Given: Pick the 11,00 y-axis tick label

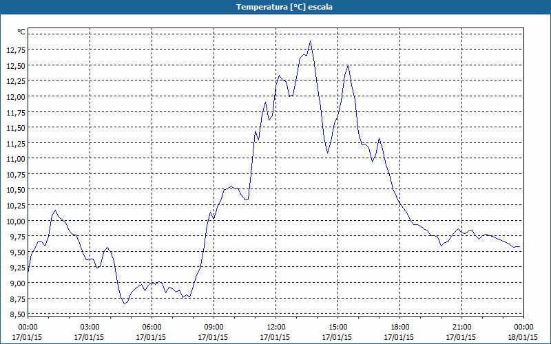Looking at the screenshot, I should pos(16,159).
